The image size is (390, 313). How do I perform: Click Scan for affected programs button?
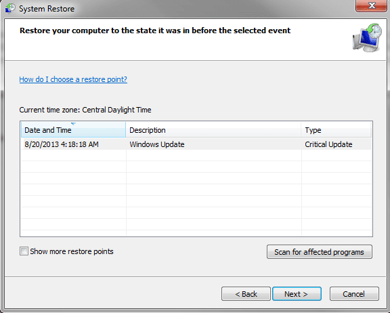click(320, 252)
